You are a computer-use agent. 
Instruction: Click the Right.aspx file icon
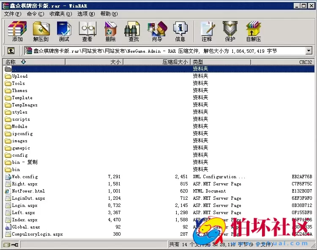pos(8,184)
